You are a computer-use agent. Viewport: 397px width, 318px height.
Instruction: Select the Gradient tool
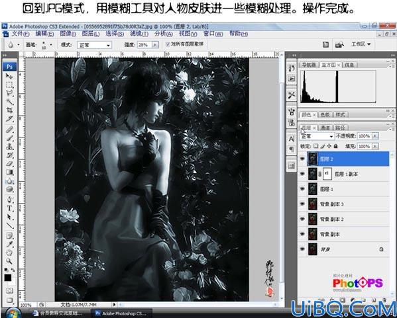(x=9, y=173)
